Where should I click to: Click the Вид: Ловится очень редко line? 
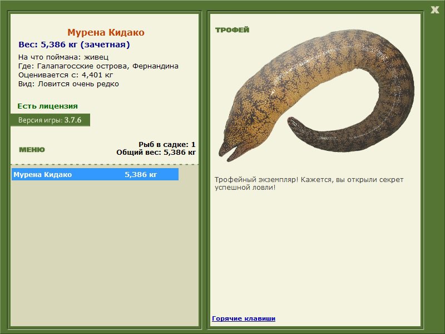point(68,84)
